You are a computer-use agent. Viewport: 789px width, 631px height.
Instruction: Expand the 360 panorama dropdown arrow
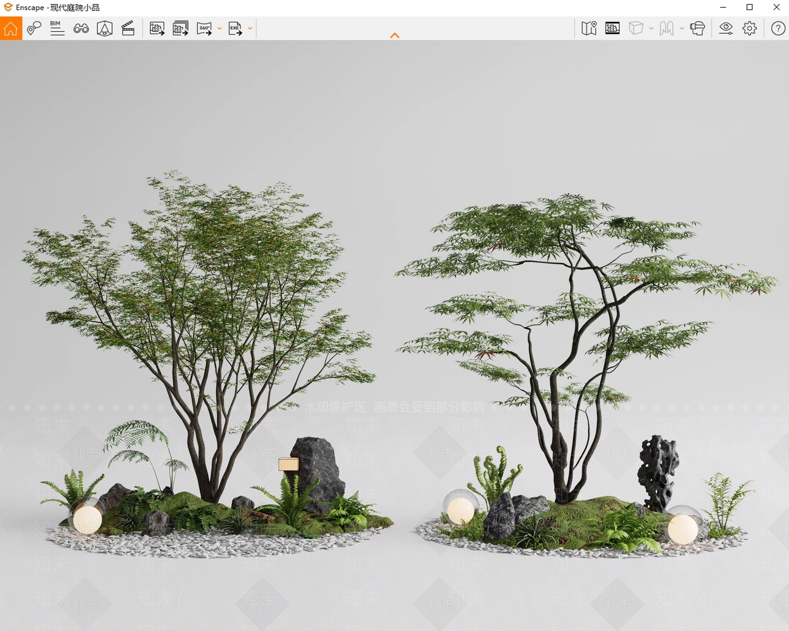219,29
